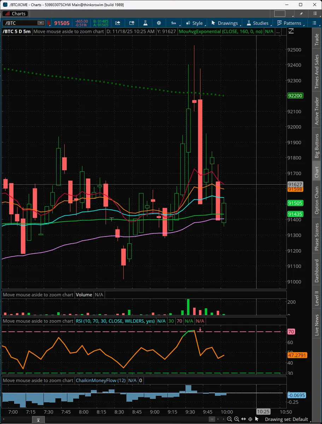Click the 10:25 time marker label
Viewport: 322px width, 424px height.
[x=263, y=412]
